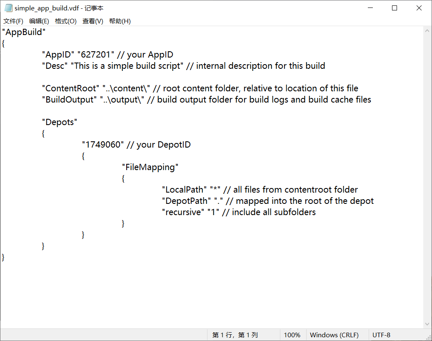This screenshot has width=432, height=341.
Task: Click the "ContentRoot" key
Action: point(70,88)
